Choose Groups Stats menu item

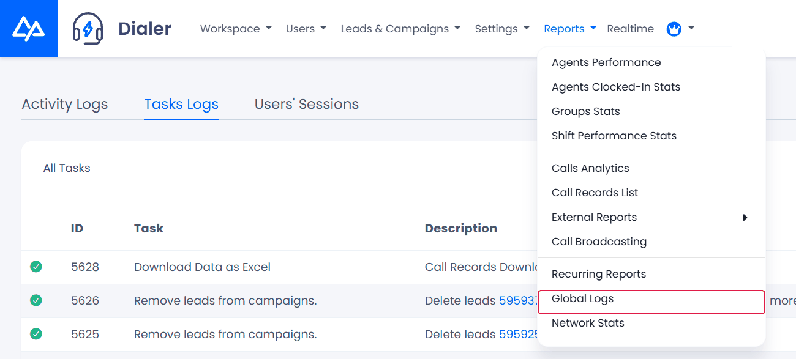pyautogui.click(x=651, y=111)
